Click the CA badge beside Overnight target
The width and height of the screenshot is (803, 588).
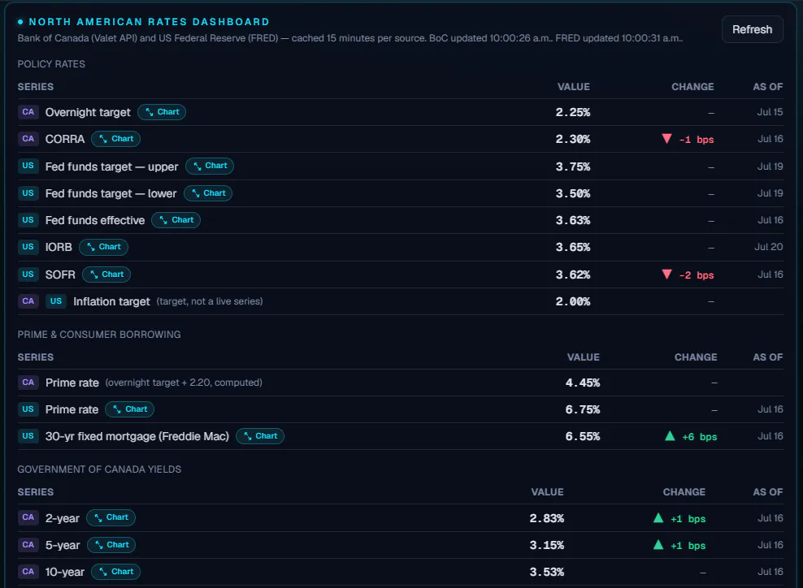(x=28, y=112)
